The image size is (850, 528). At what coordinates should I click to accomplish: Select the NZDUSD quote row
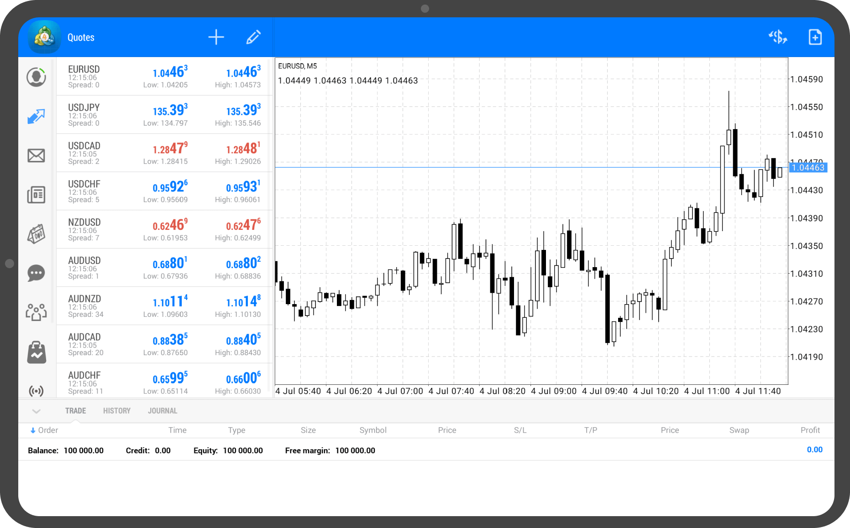[x=164, y=229]
